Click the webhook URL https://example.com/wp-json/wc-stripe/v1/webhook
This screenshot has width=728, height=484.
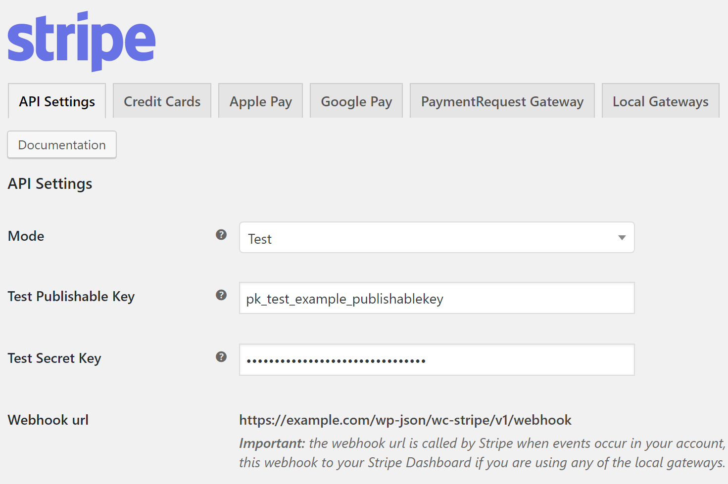click(405, 420)
